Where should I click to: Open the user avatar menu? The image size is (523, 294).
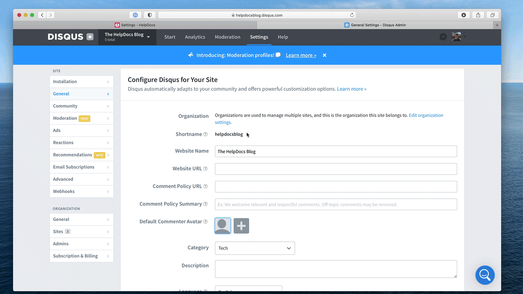(456, 37)
